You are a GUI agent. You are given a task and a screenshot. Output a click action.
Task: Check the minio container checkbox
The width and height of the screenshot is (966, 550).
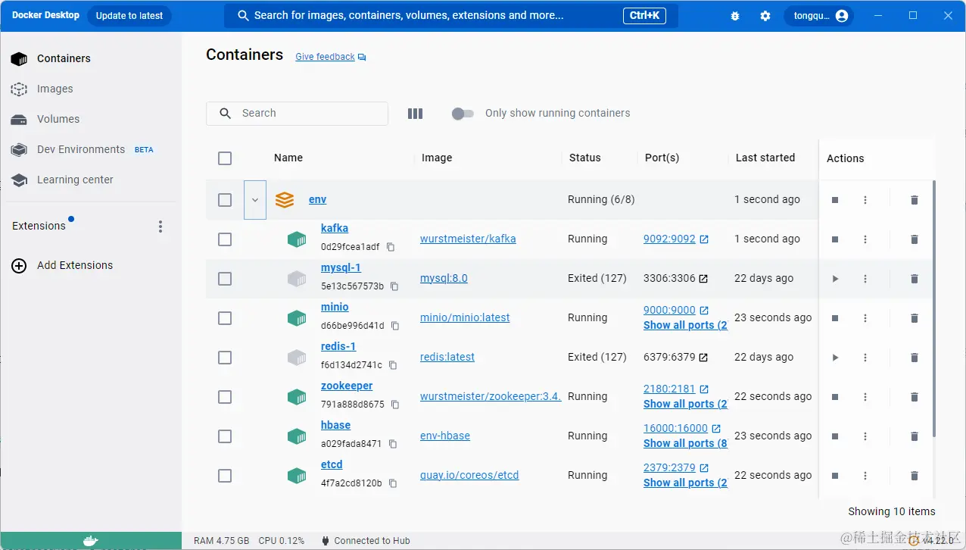pyautogui.click(x=225, y=318)
